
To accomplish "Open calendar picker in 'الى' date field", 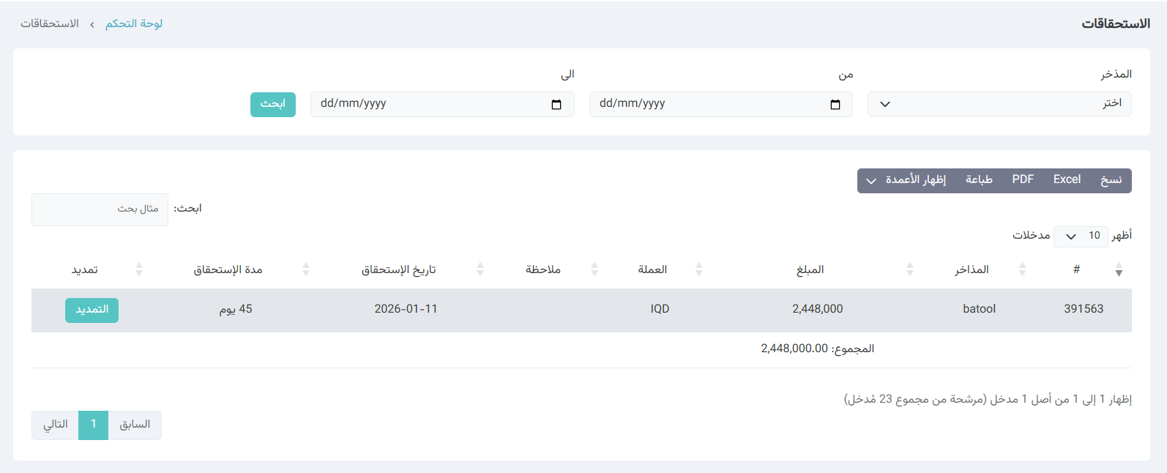I will click(x=556, y=105).
